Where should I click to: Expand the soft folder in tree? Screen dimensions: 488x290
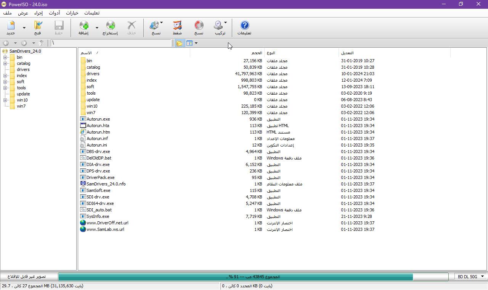tap(5, 82)
